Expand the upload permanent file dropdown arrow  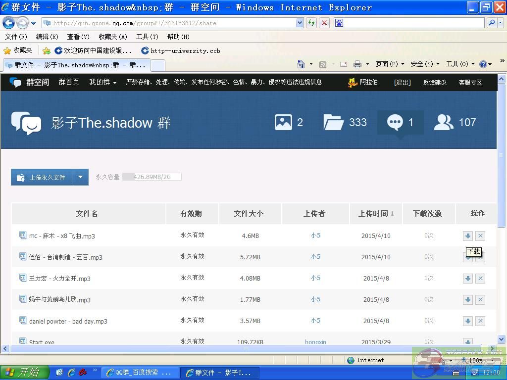pos(80,177)
